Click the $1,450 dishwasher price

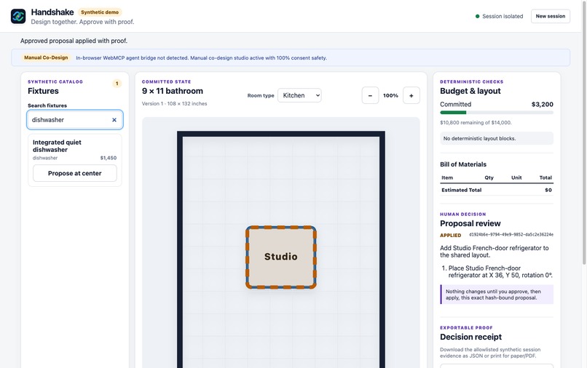109,158
